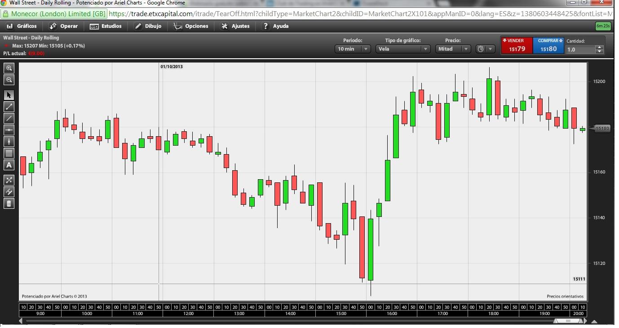Open the Estudios menu
The image size is (619, 328).
pyautogui.click(x=106, y=26)
